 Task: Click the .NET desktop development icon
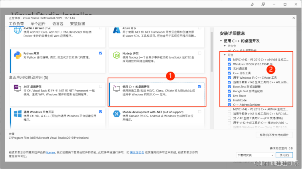[x=17, y=88]
